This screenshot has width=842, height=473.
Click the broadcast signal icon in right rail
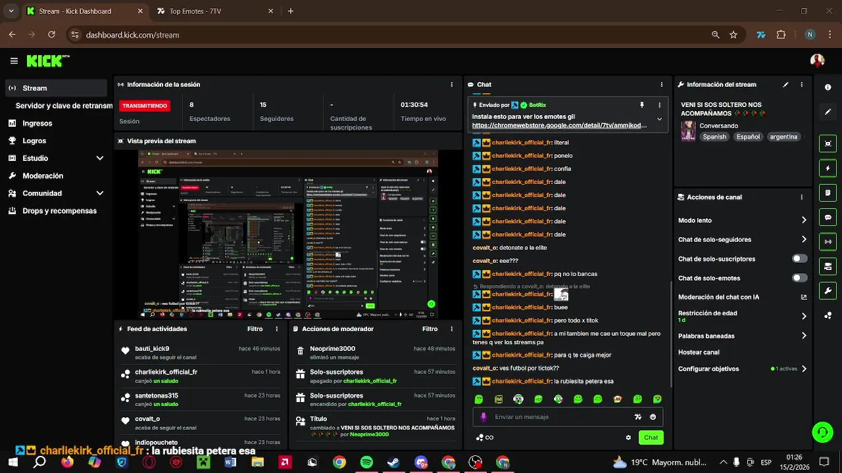(828, 242)
